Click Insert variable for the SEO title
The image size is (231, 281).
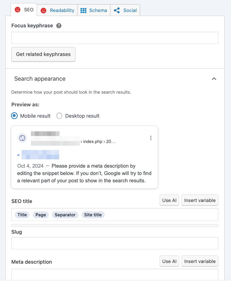[200, 200]
